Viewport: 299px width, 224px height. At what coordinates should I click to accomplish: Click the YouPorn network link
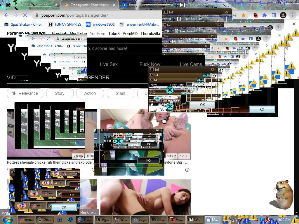98,34
